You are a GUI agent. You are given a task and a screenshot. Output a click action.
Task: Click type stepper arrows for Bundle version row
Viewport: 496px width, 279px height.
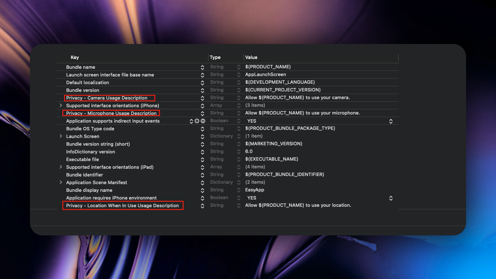coord(239,91)
